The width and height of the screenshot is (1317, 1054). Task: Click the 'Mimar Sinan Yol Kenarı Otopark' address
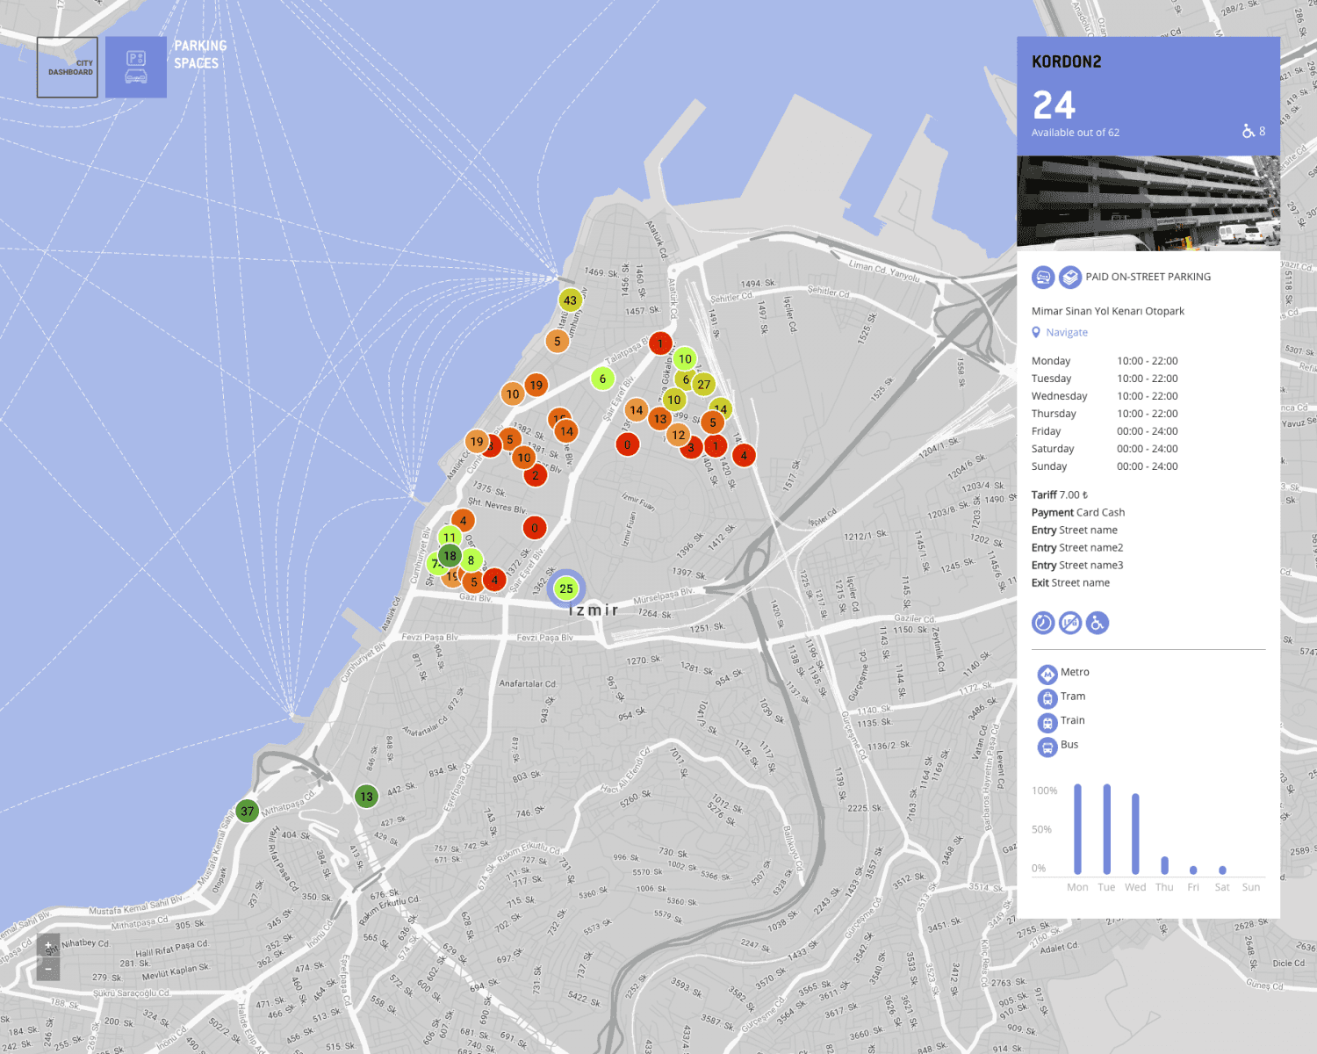tap(1108, 311)
